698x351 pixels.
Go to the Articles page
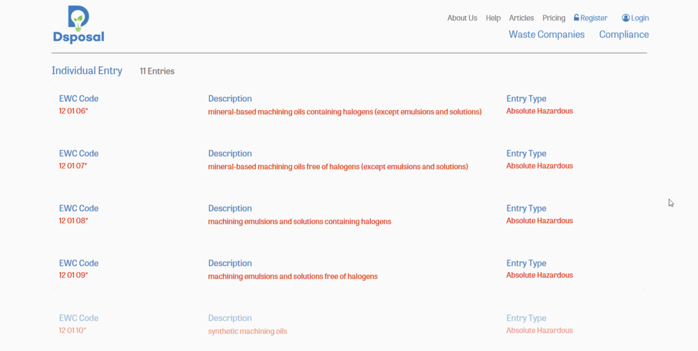521,18
